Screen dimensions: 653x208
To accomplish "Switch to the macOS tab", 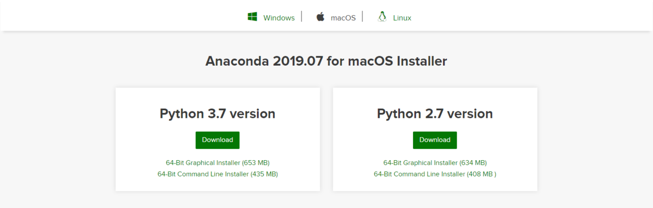I will [343, 17].
